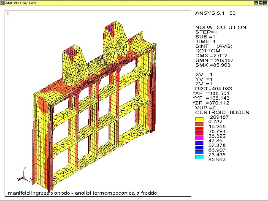Click the VUP =Z label
Viewport: 268px width, 201px height.
206,108
